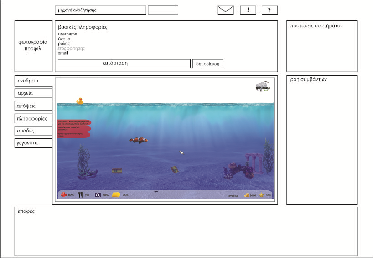Click the gold star points icon

tap(261, 195)
